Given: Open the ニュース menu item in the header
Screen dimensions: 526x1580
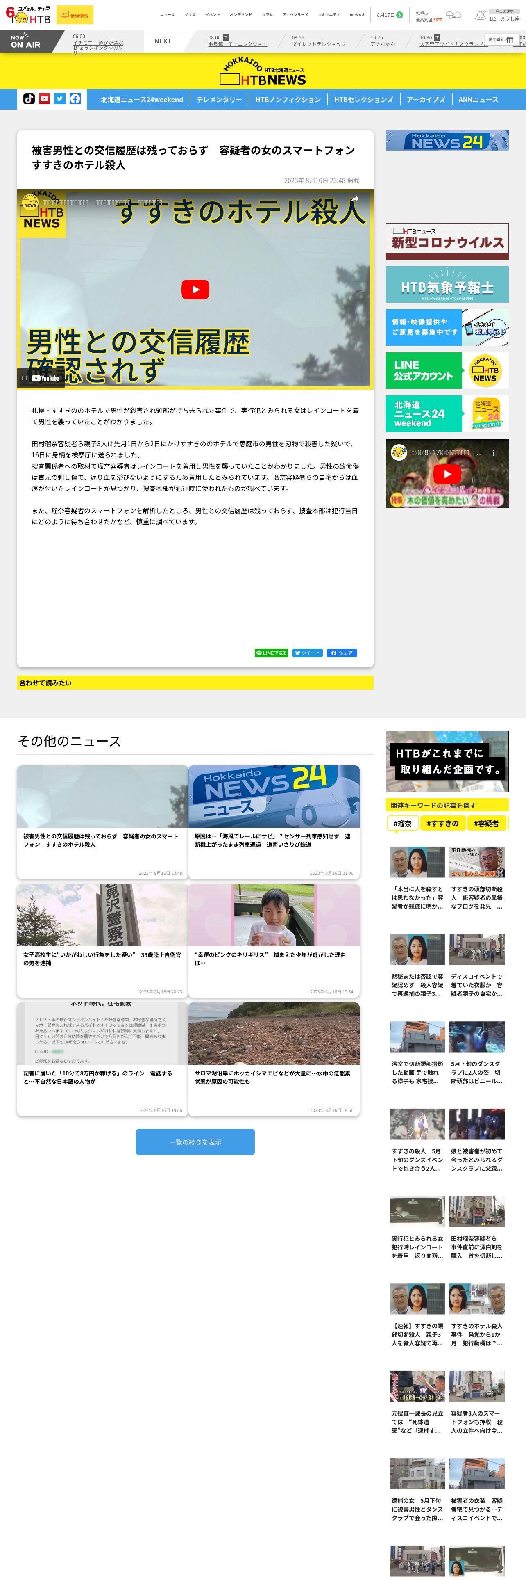Looking at the screenshot, I should [167, 15].
